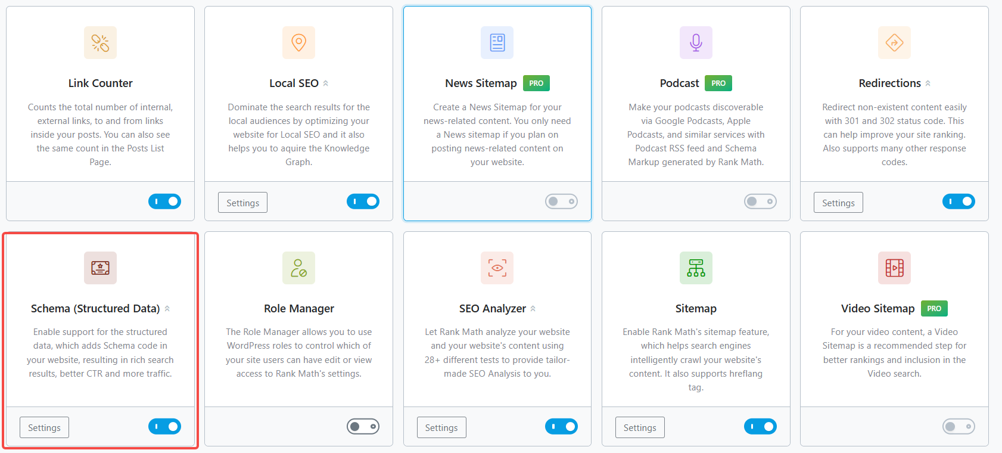Screen dimensions: 1002x453
Task: Click the Role Manager user icon
Action: [x=298, y=268]
